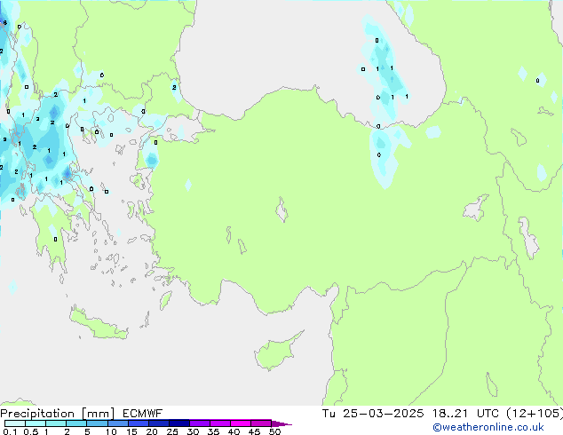Click the 45–50 mm legend swatch
Screen dimensions: 563x435
(261, 423)
